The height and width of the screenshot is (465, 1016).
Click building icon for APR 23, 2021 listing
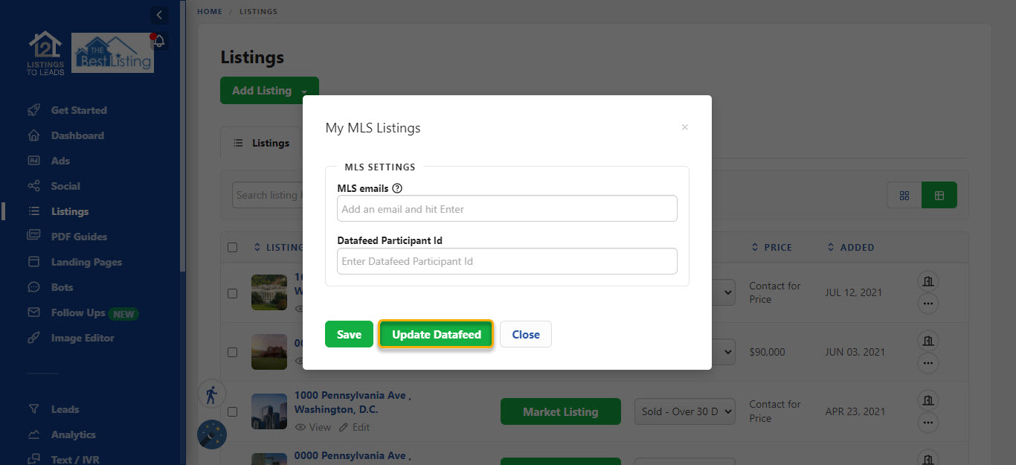tap(927, 400)
